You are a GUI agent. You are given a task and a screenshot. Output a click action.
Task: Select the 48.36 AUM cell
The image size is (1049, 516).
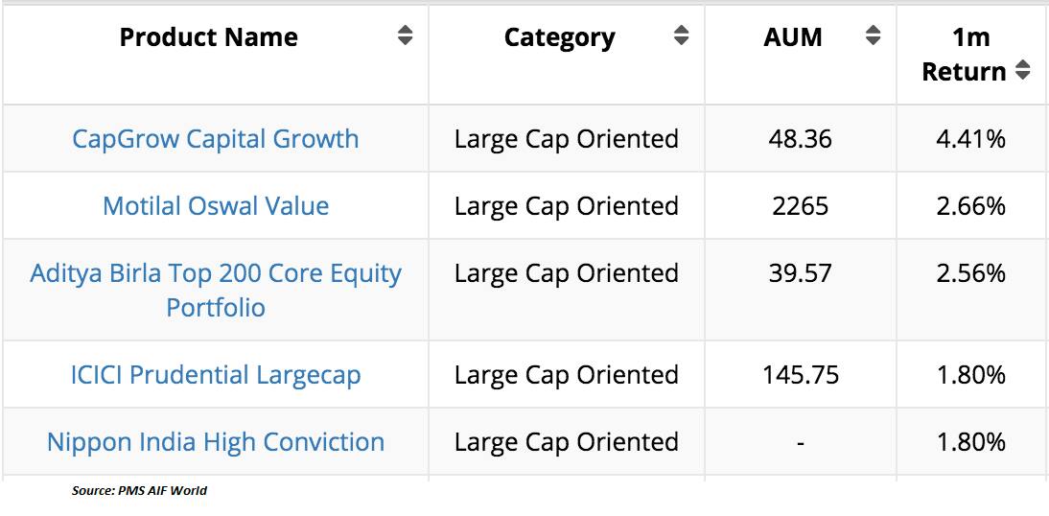[800, 139]
